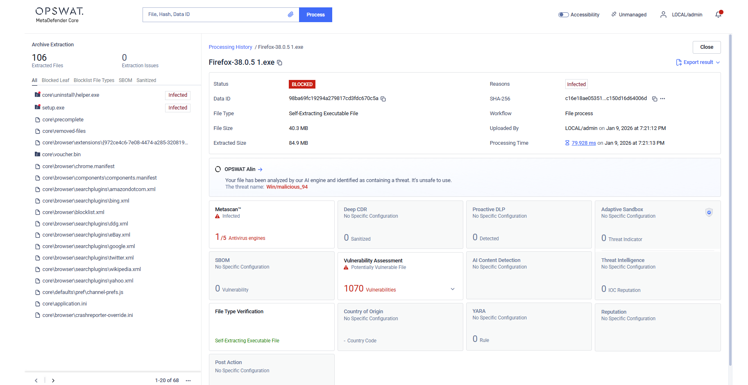Switch to the Blocked Leaf tab
Viewport: 748px width, 385px height.
coord(55,80)
